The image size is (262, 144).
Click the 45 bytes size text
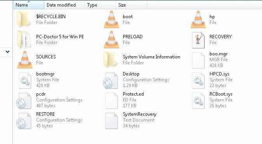[44, 126]
